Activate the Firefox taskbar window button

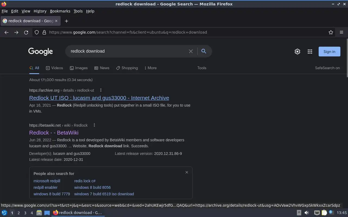[78, 213]
